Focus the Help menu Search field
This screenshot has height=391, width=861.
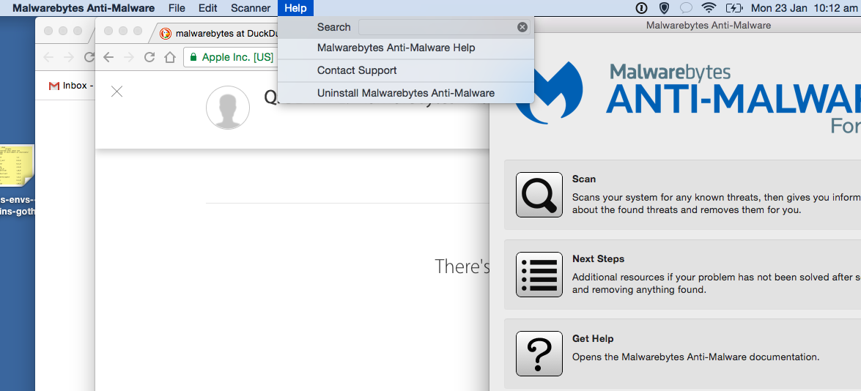pos(443,27)
